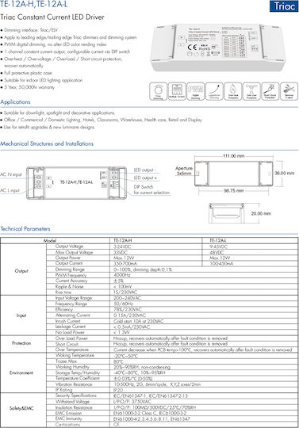Click the wiring diagram labeled TE-12A-H,TE-12A-L

pyautogui.click(x=76, y=182)
